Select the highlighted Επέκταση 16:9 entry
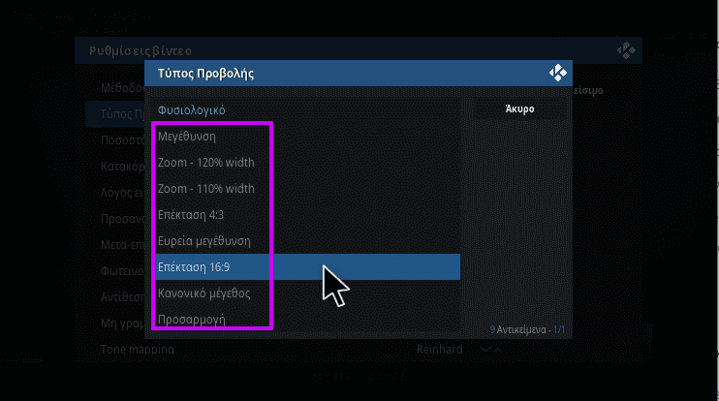The image size is (719, 401). pos(307,266)
